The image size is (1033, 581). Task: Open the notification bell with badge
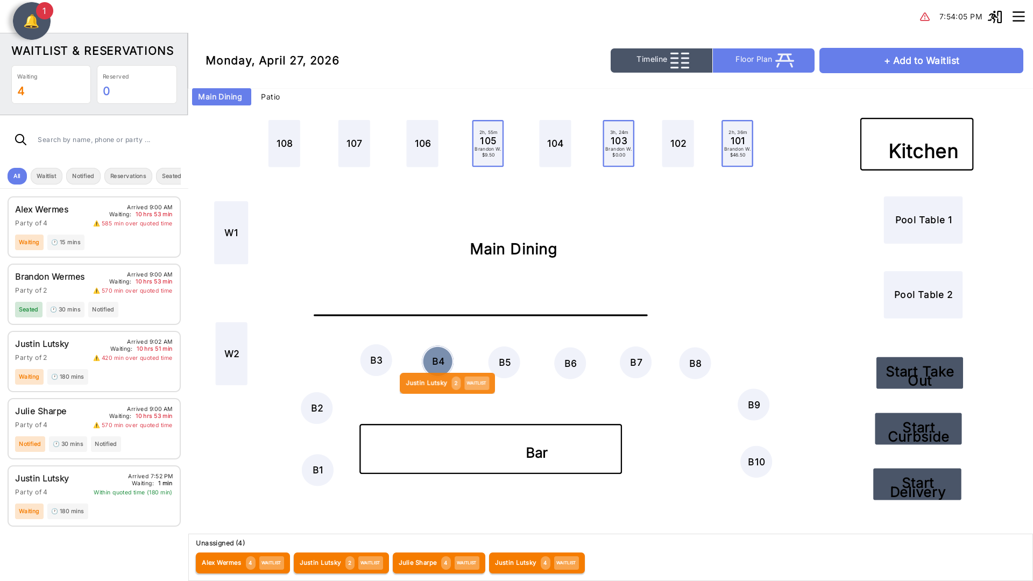click(32, 21)
